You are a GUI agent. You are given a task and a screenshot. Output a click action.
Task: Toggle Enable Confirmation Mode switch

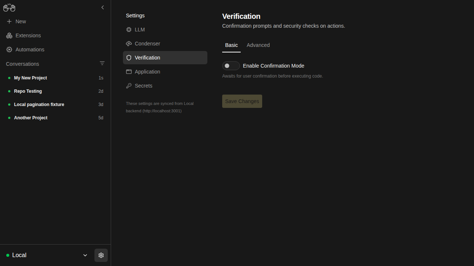click(x=231, y=66)
